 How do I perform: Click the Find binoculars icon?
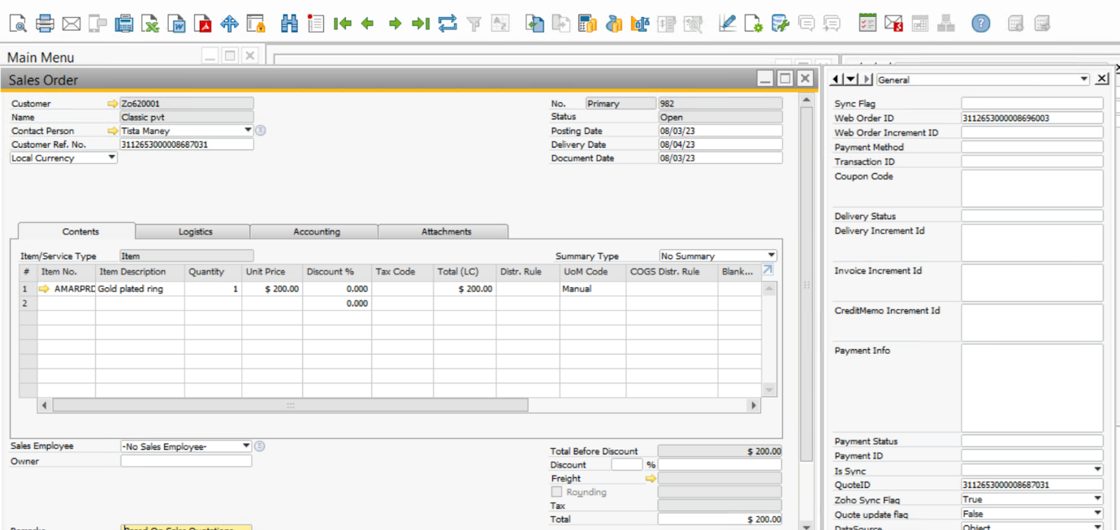(289, 24)
